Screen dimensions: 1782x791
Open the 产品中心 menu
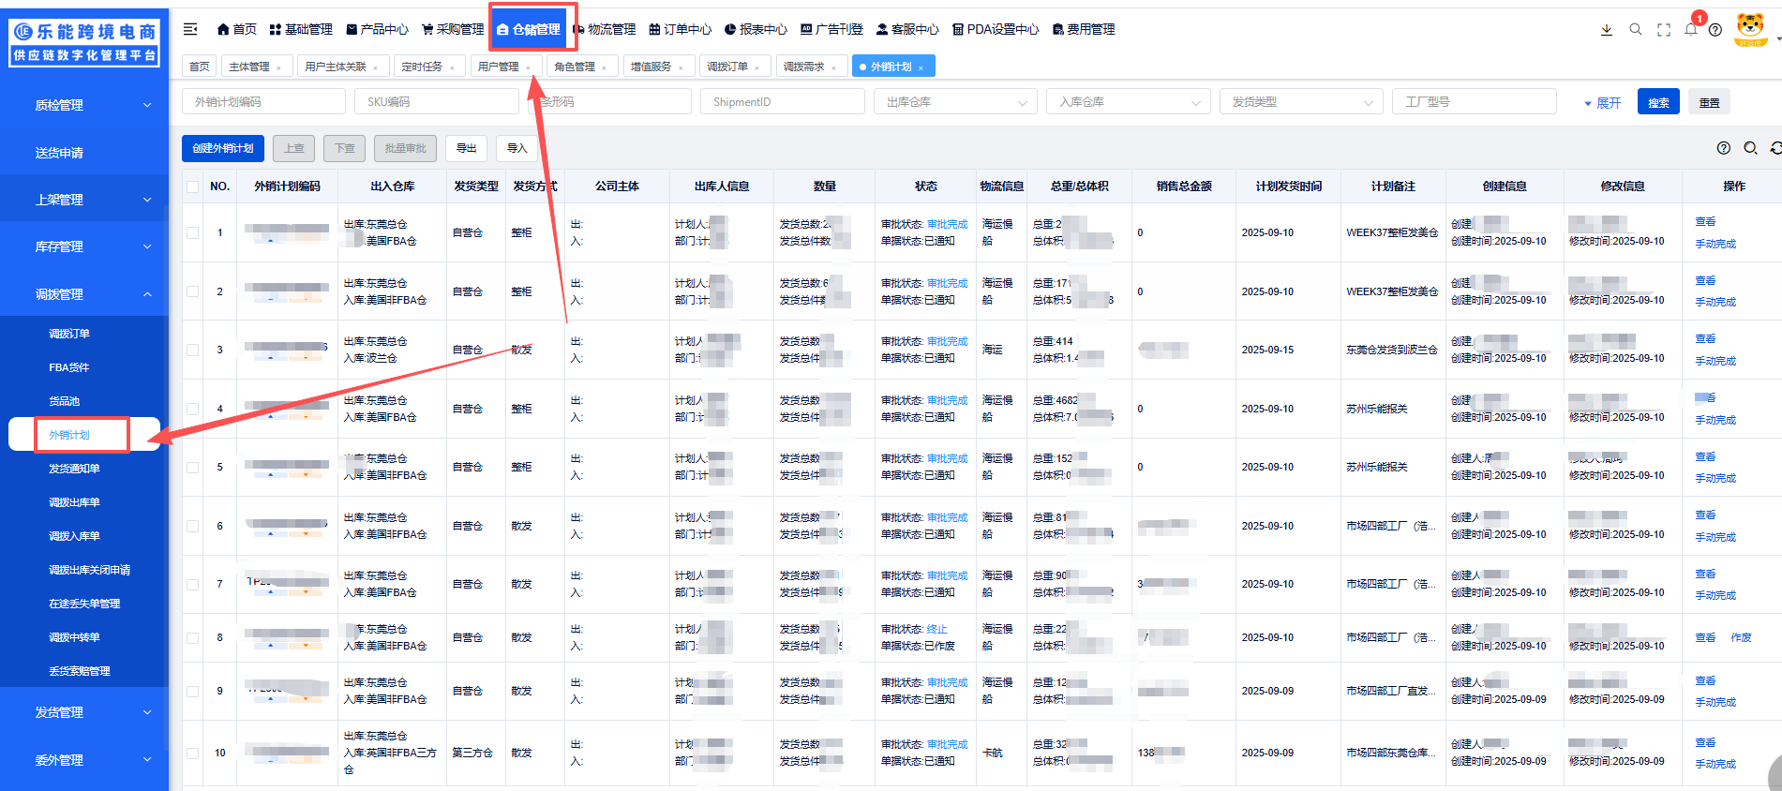point(377,29)
